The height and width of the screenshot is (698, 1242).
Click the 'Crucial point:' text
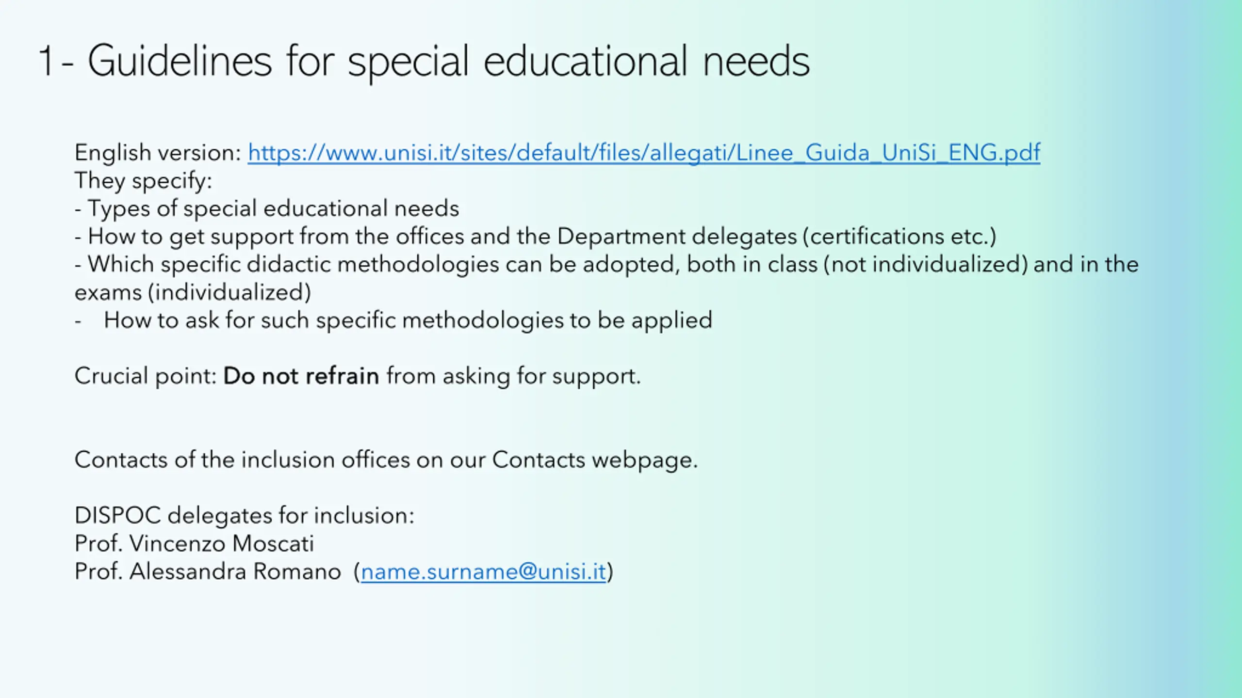point(146,376)
